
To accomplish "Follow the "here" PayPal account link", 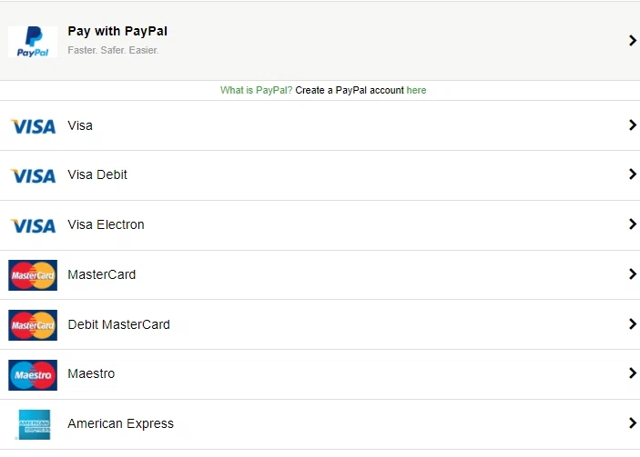I will point(416,91).
